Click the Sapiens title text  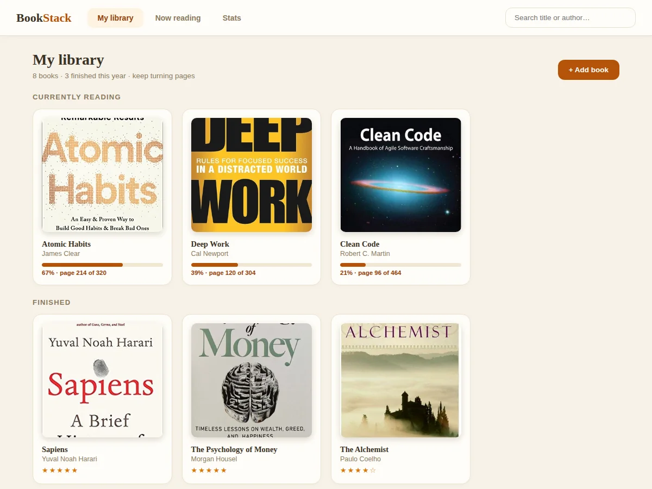coord(55,449)
